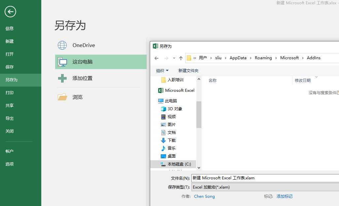Screen dimensions: 339x206
Task: Click Chen Song author link
Action: [x=204, y=196]
